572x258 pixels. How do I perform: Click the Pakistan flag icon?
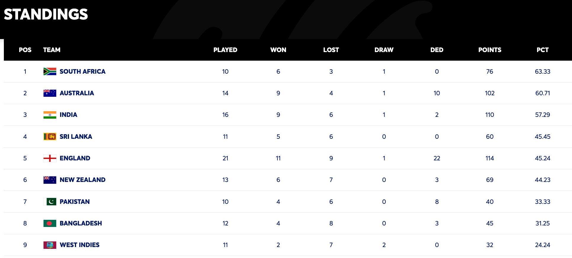50,202
